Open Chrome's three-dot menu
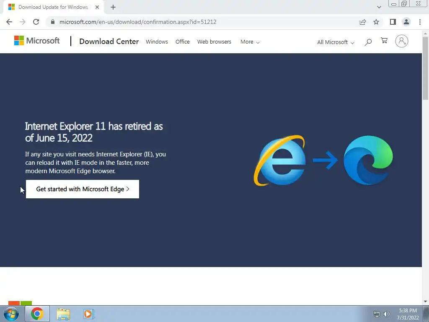The image size is (429, 322). click(x=420, y=22)
